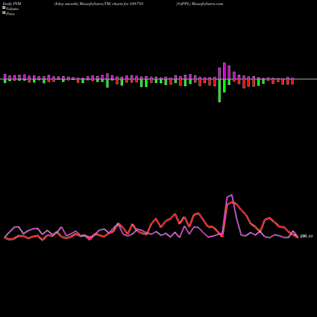The image size is (317, 317).
Task: Select the 'Price' legend label
Action: 10,14
